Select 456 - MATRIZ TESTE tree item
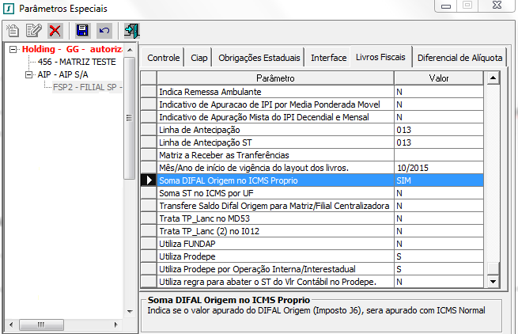The width and height of the screenshot is (518, 334). [x=77, y=62]
